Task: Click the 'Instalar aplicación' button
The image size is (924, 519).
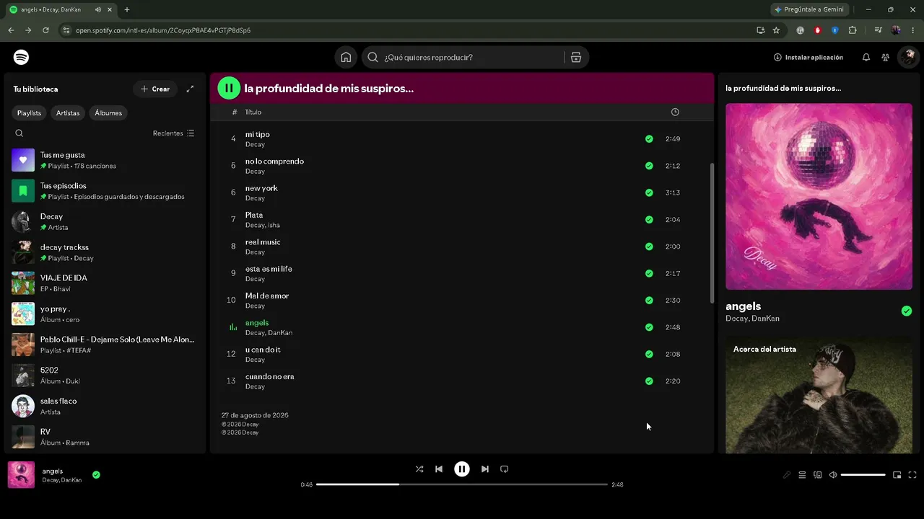Action: pos(808,58)
